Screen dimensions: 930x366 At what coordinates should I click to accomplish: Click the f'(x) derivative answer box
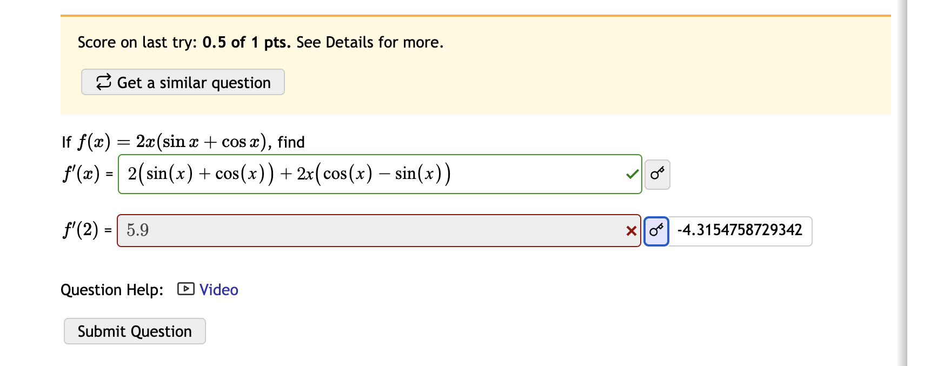[378, 174]
